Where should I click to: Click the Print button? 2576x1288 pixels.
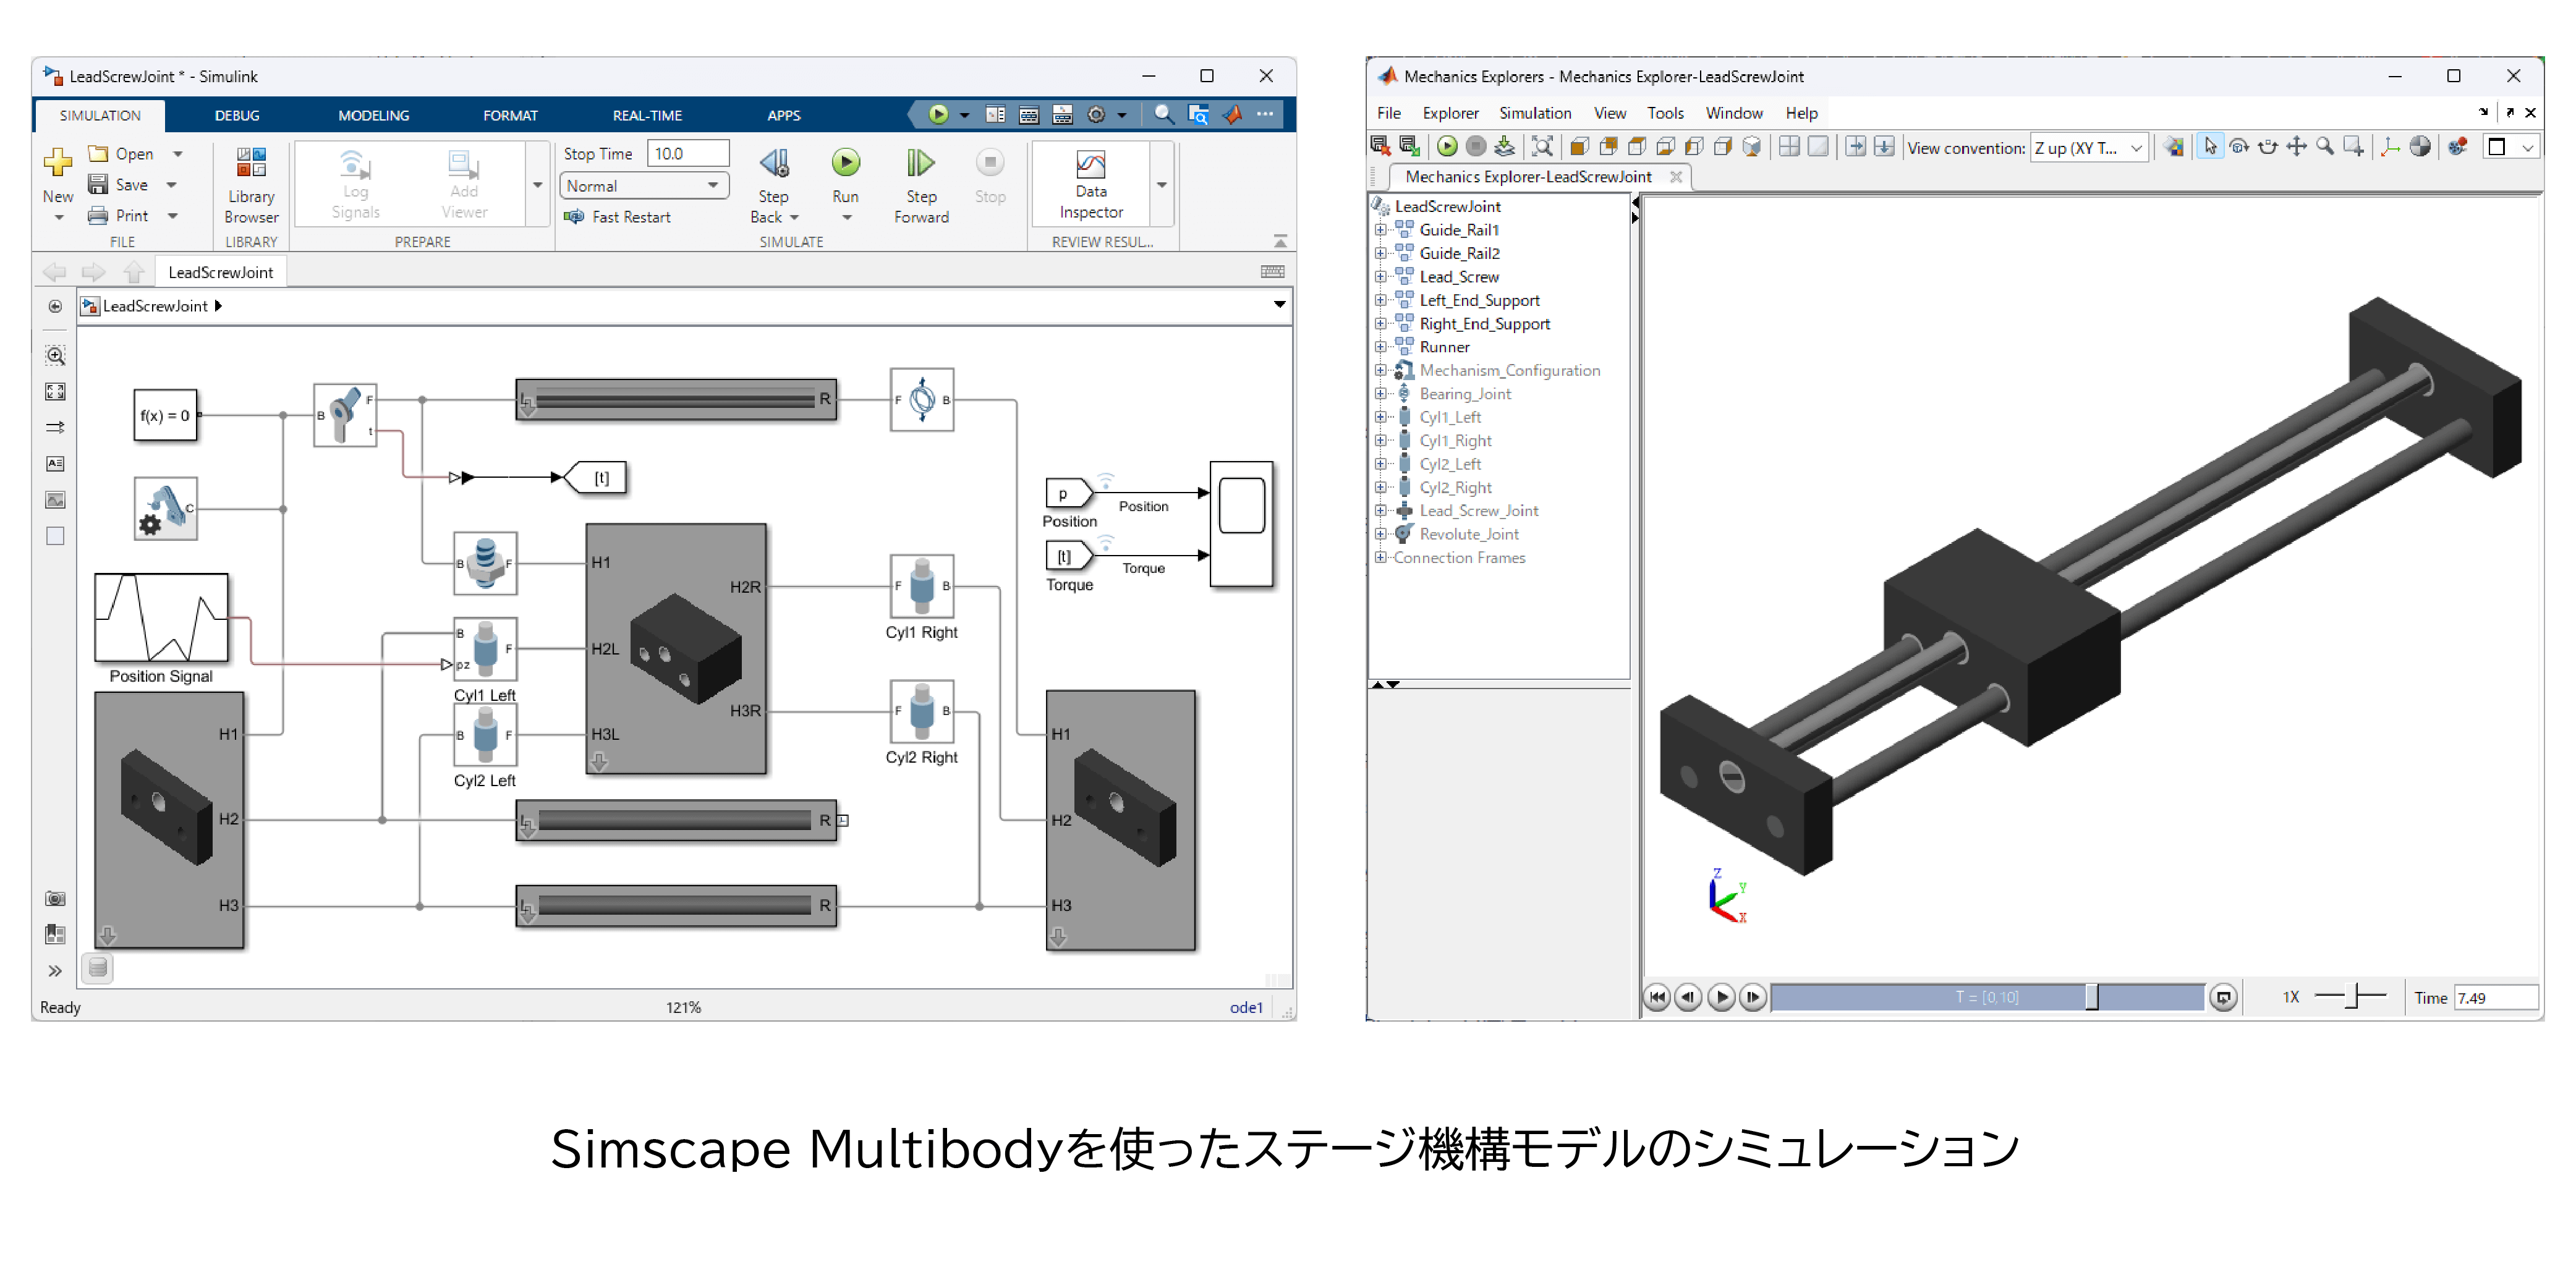[119, 216]
